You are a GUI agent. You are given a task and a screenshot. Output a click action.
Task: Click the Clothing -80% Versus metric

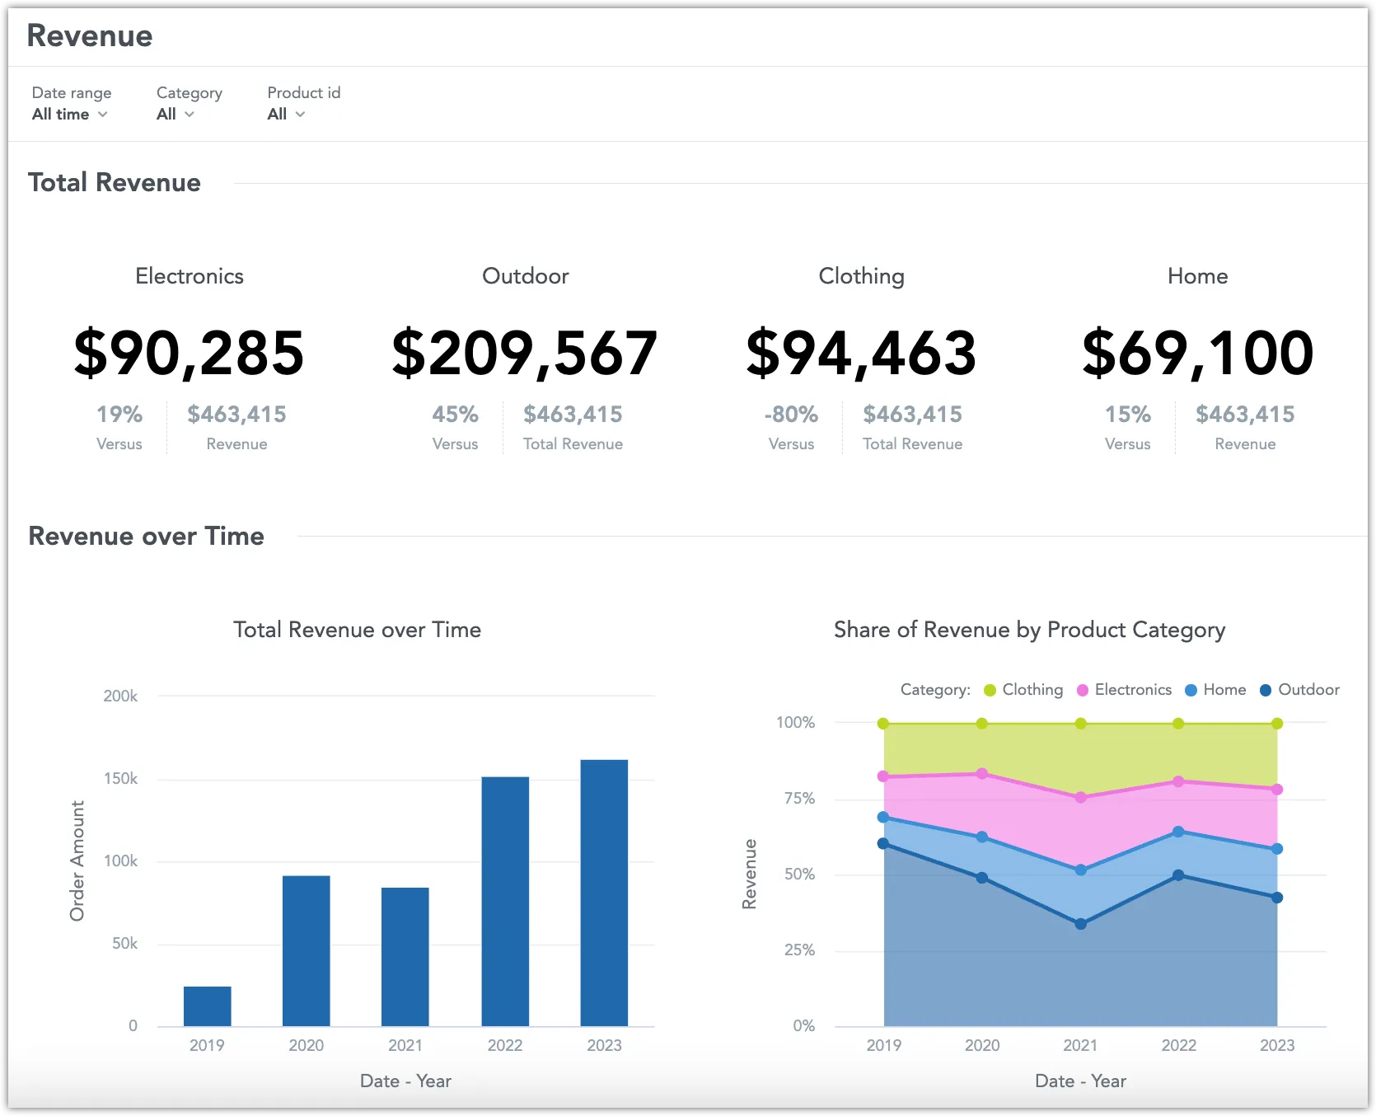(x=789, y=427)
